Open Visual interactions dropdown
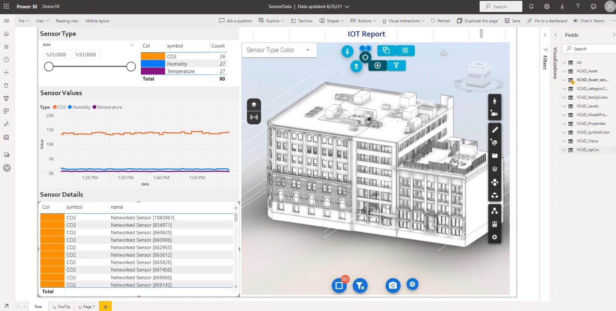The height and width of the screenshot is (311, 616). (x=404, y=21)
